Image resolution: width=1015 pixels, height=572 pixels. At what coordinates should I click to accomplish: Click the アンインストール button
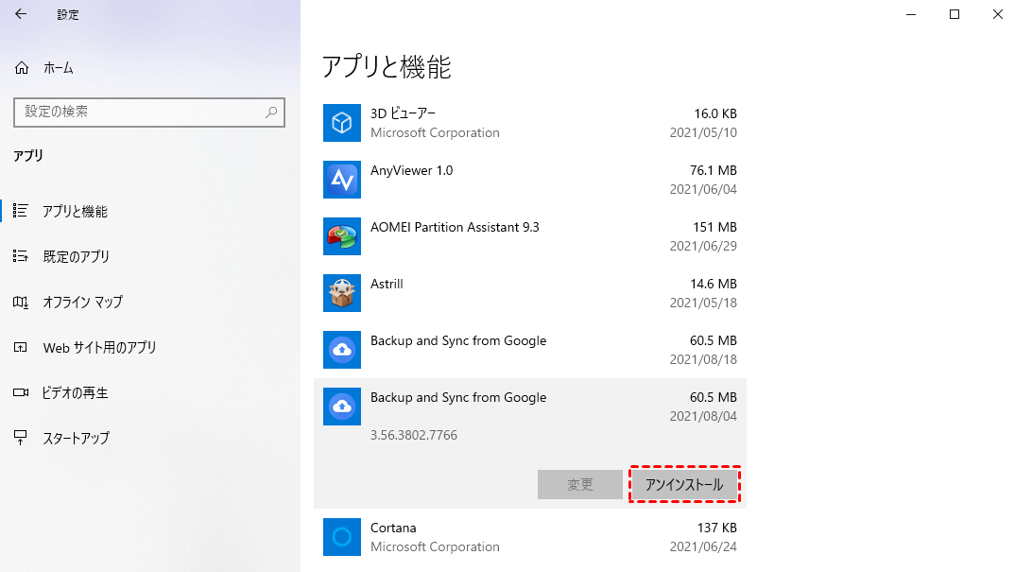point(684,485)
